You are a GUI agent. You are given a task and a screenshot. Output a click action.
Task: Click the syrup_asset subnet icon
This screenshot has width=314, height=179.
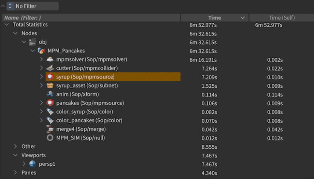pos(50,85)
